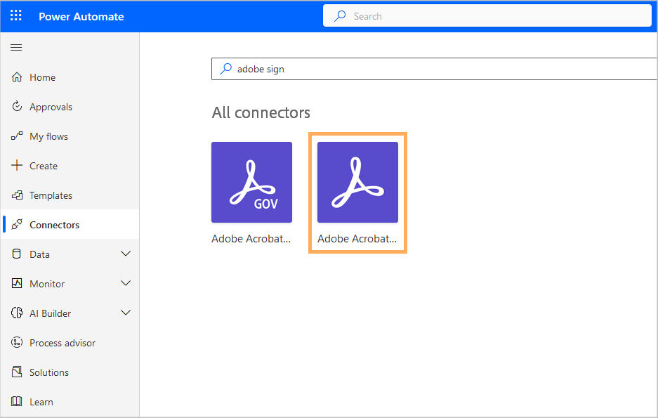Click the Learn book icon
The width and height of the screenshot is (658, 418).
(18, 402)
